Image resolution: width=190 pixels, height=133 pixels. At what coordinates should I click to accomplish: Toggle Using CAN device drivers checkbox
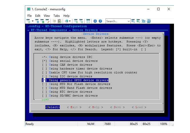pyautogui.click(x=44, y=65)
